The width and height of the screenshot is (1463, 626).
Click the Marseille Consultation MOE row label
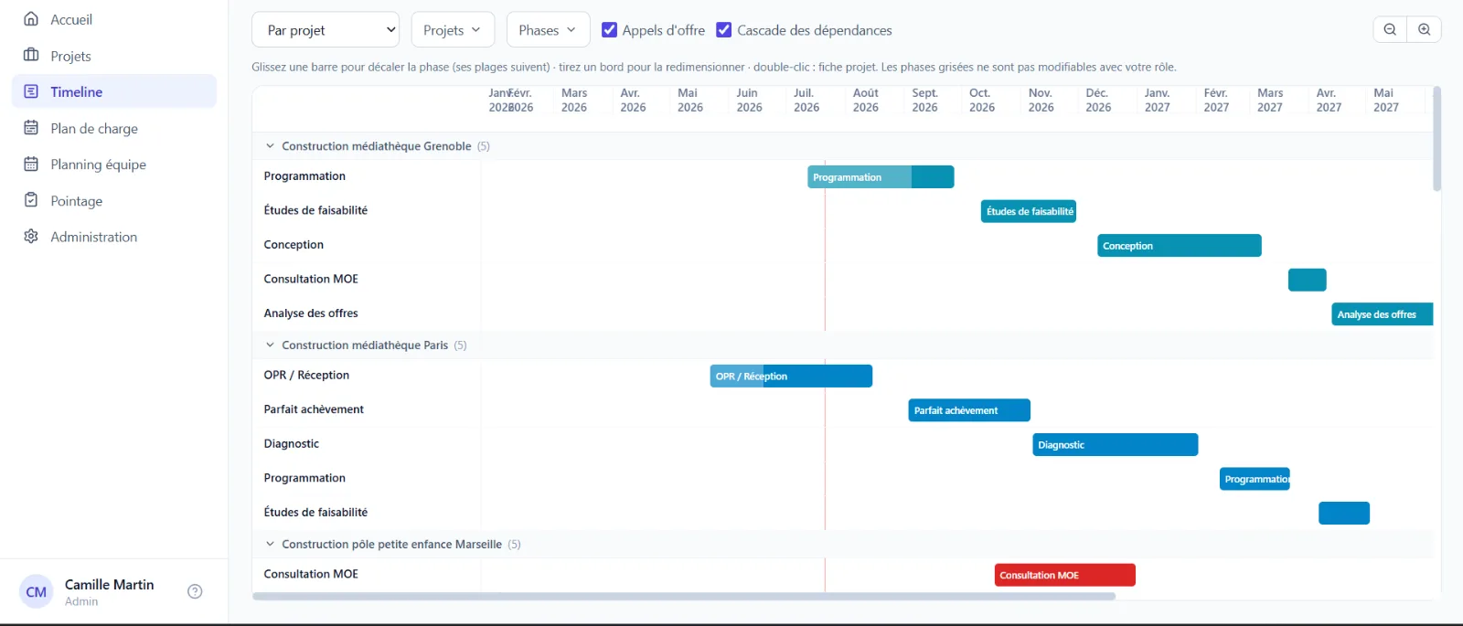(x=311, y=574)
